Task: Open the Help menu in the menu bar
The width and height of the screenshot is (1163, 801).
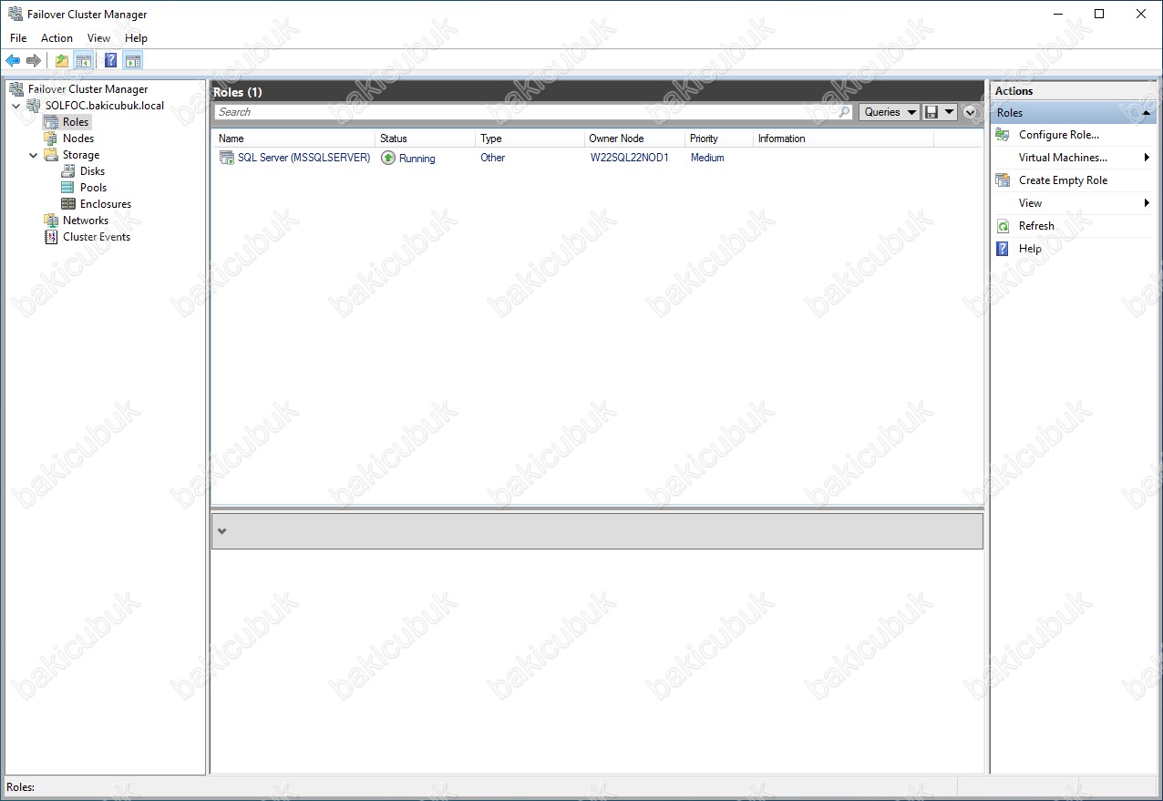Action: 136,38
